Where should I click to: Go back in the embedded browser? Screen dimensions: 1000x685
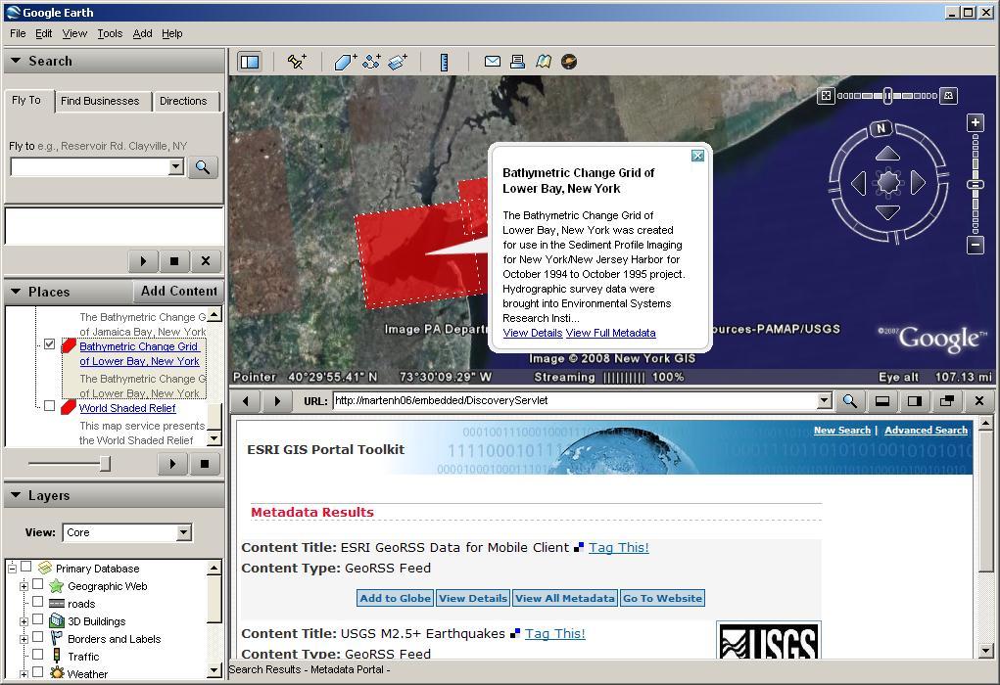pos(246,401)
